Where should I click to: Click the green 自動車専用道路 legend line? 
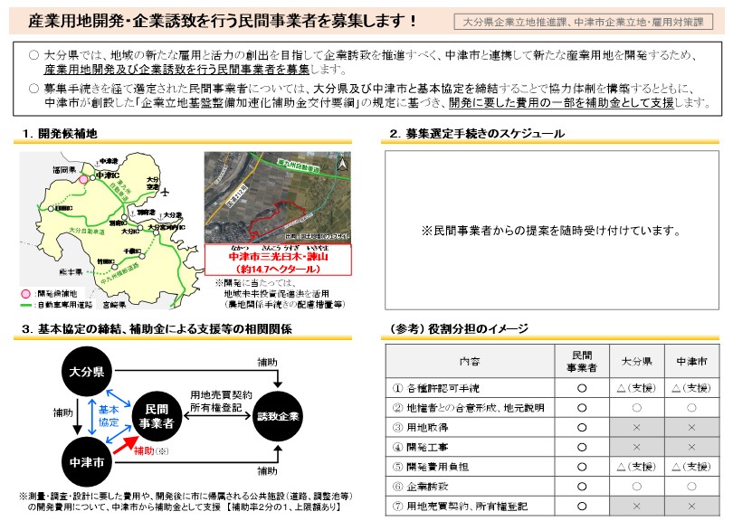26,303
